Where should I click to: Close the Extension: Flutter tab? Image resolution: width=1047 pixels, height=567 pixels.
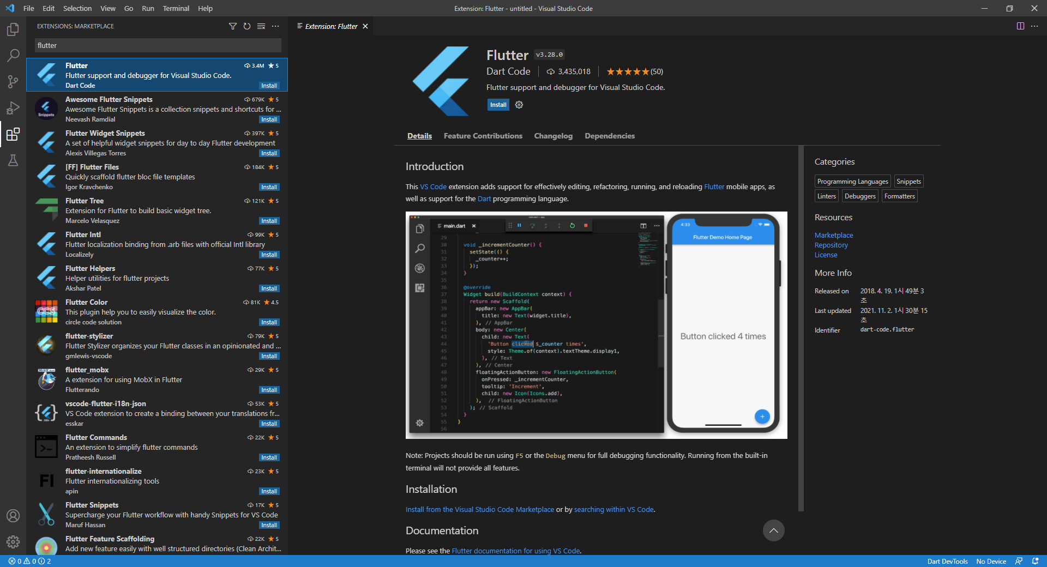pos(365,26)
